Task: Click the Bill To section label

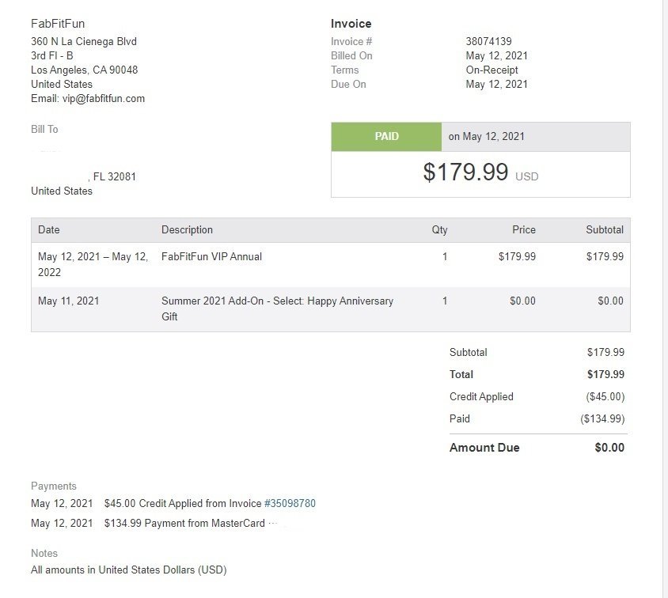Action: point(44,129)
